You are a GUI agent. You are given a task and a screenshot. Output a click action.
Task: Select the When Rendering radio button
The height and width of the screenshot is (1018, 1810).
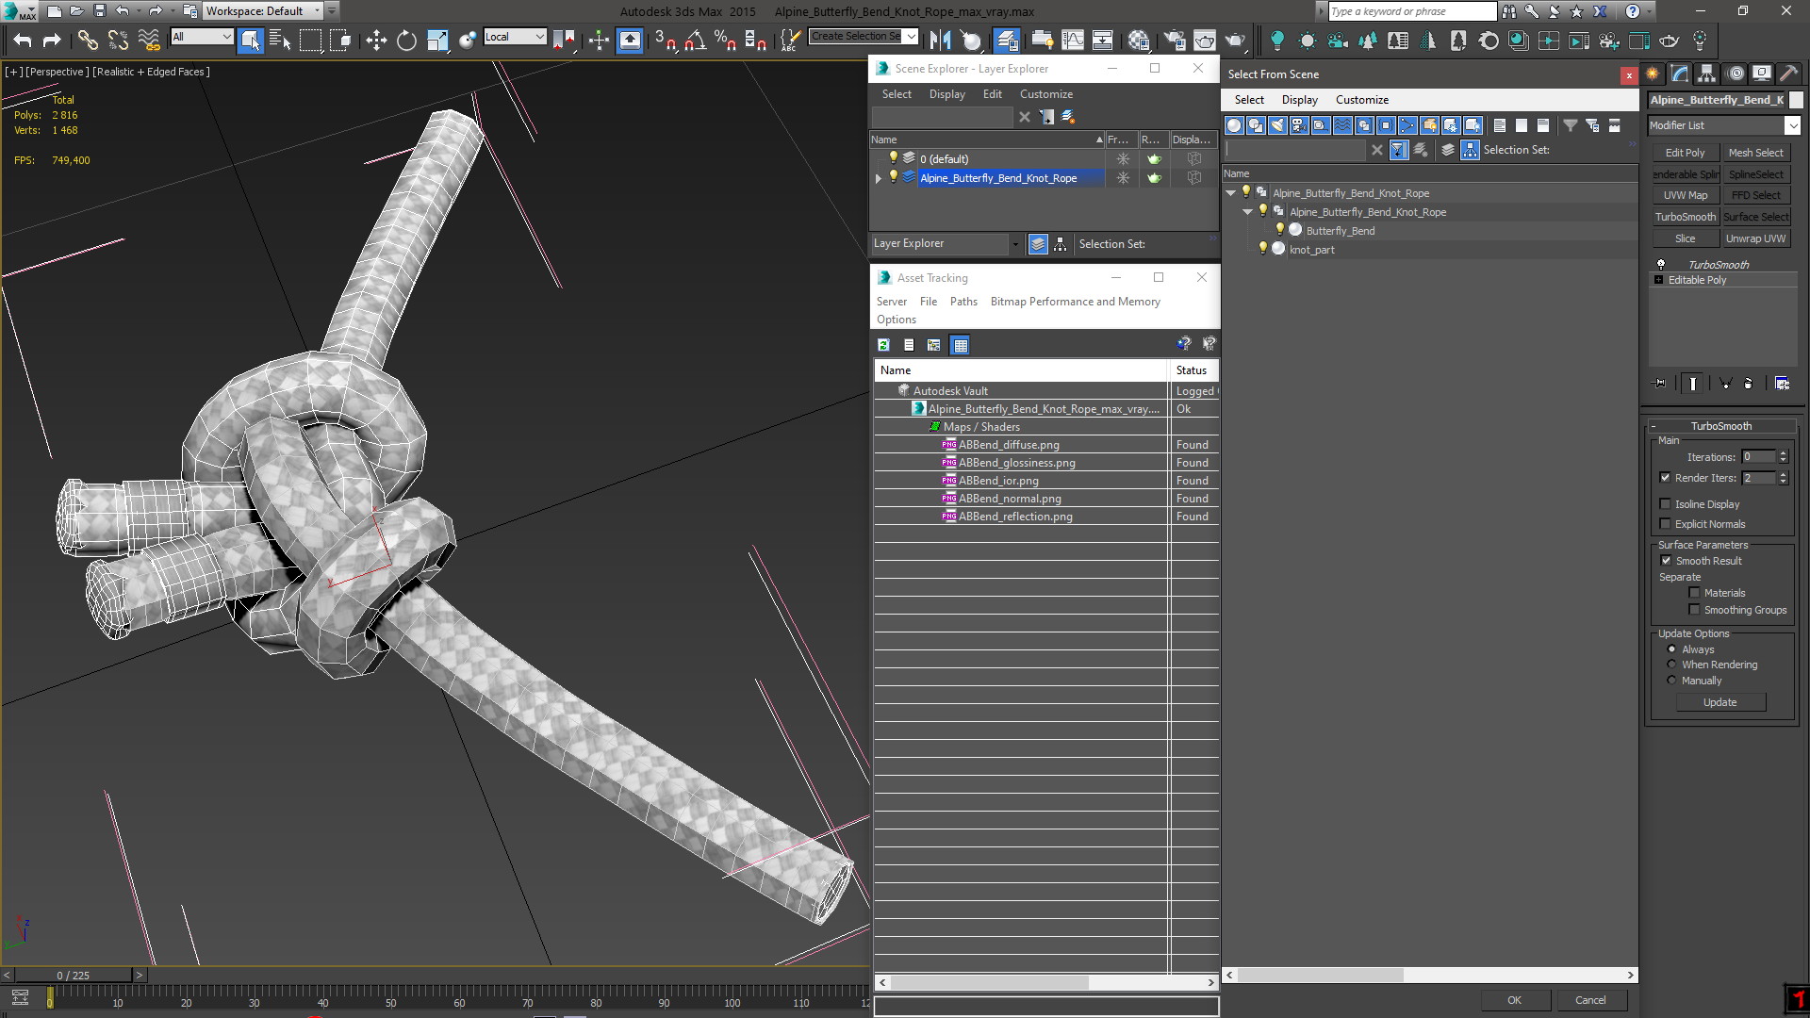[1671, 665]
